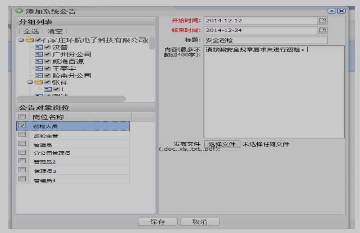Click the 开始时间 date field
360x233 pixels.
coord(261,20)
